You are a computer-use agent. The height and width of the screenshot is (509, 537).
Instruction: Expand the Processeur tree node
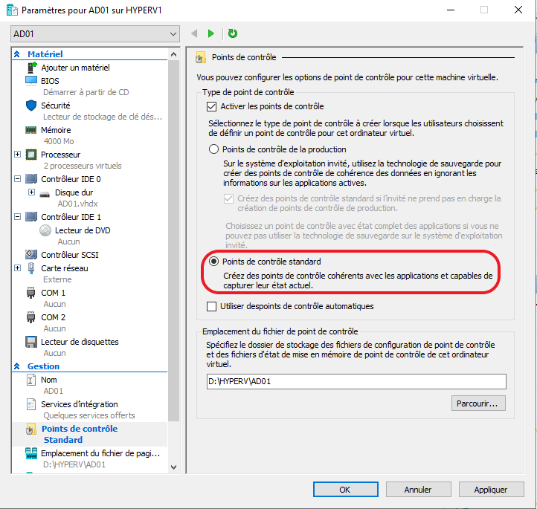click(x=18, y=155)
